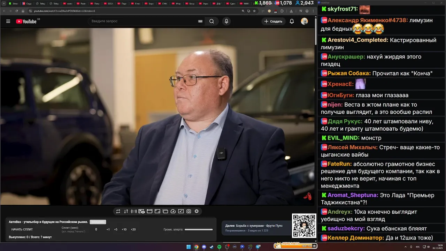Add +5 minutes to split
This screenshot has width=446, height=251.
point(116,229)
